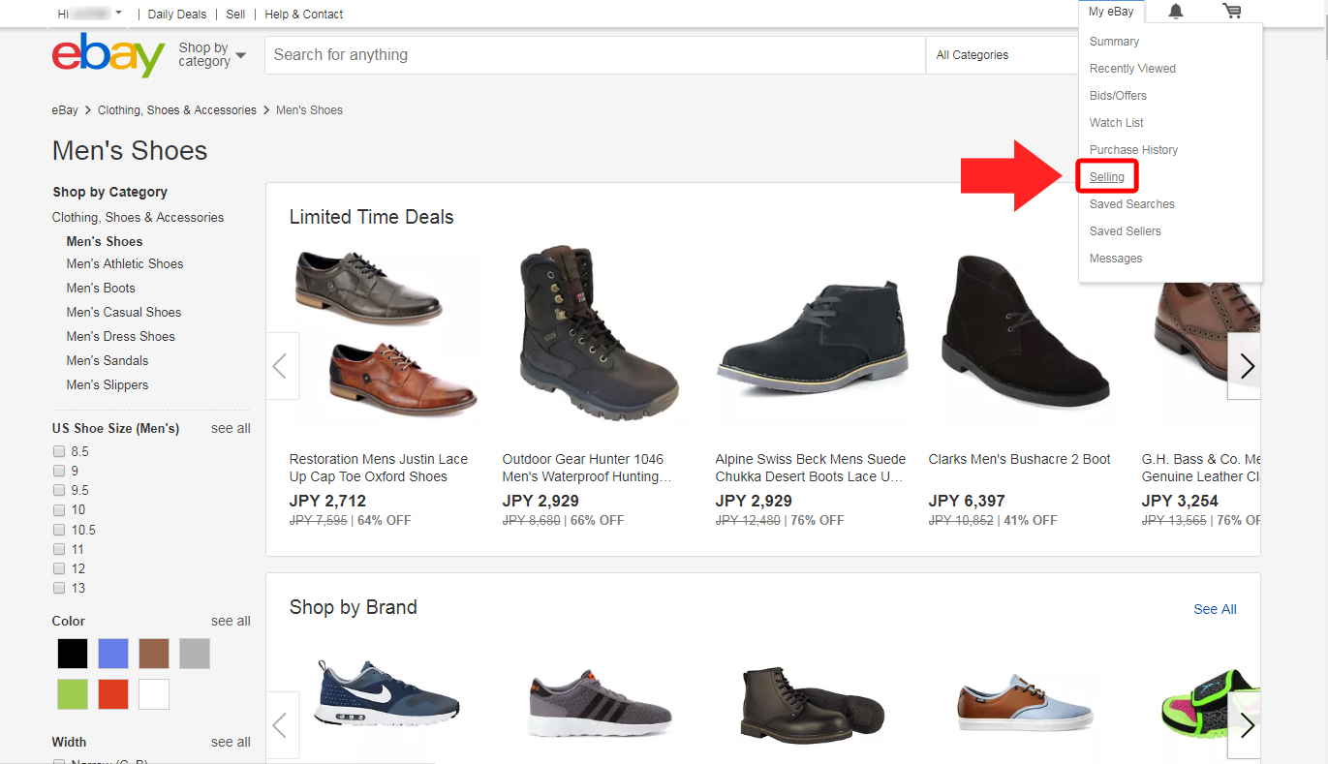Browse Men's Dress Shoes category
The image size is (1328, 764).
pyautogui.click(x=121, y=336)
